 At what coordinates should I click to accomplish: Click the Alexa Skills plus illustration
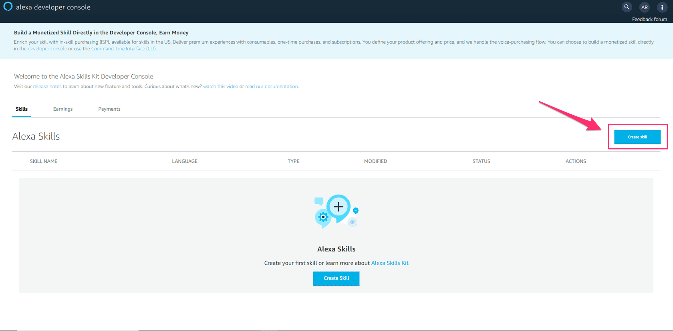[336, 211]
